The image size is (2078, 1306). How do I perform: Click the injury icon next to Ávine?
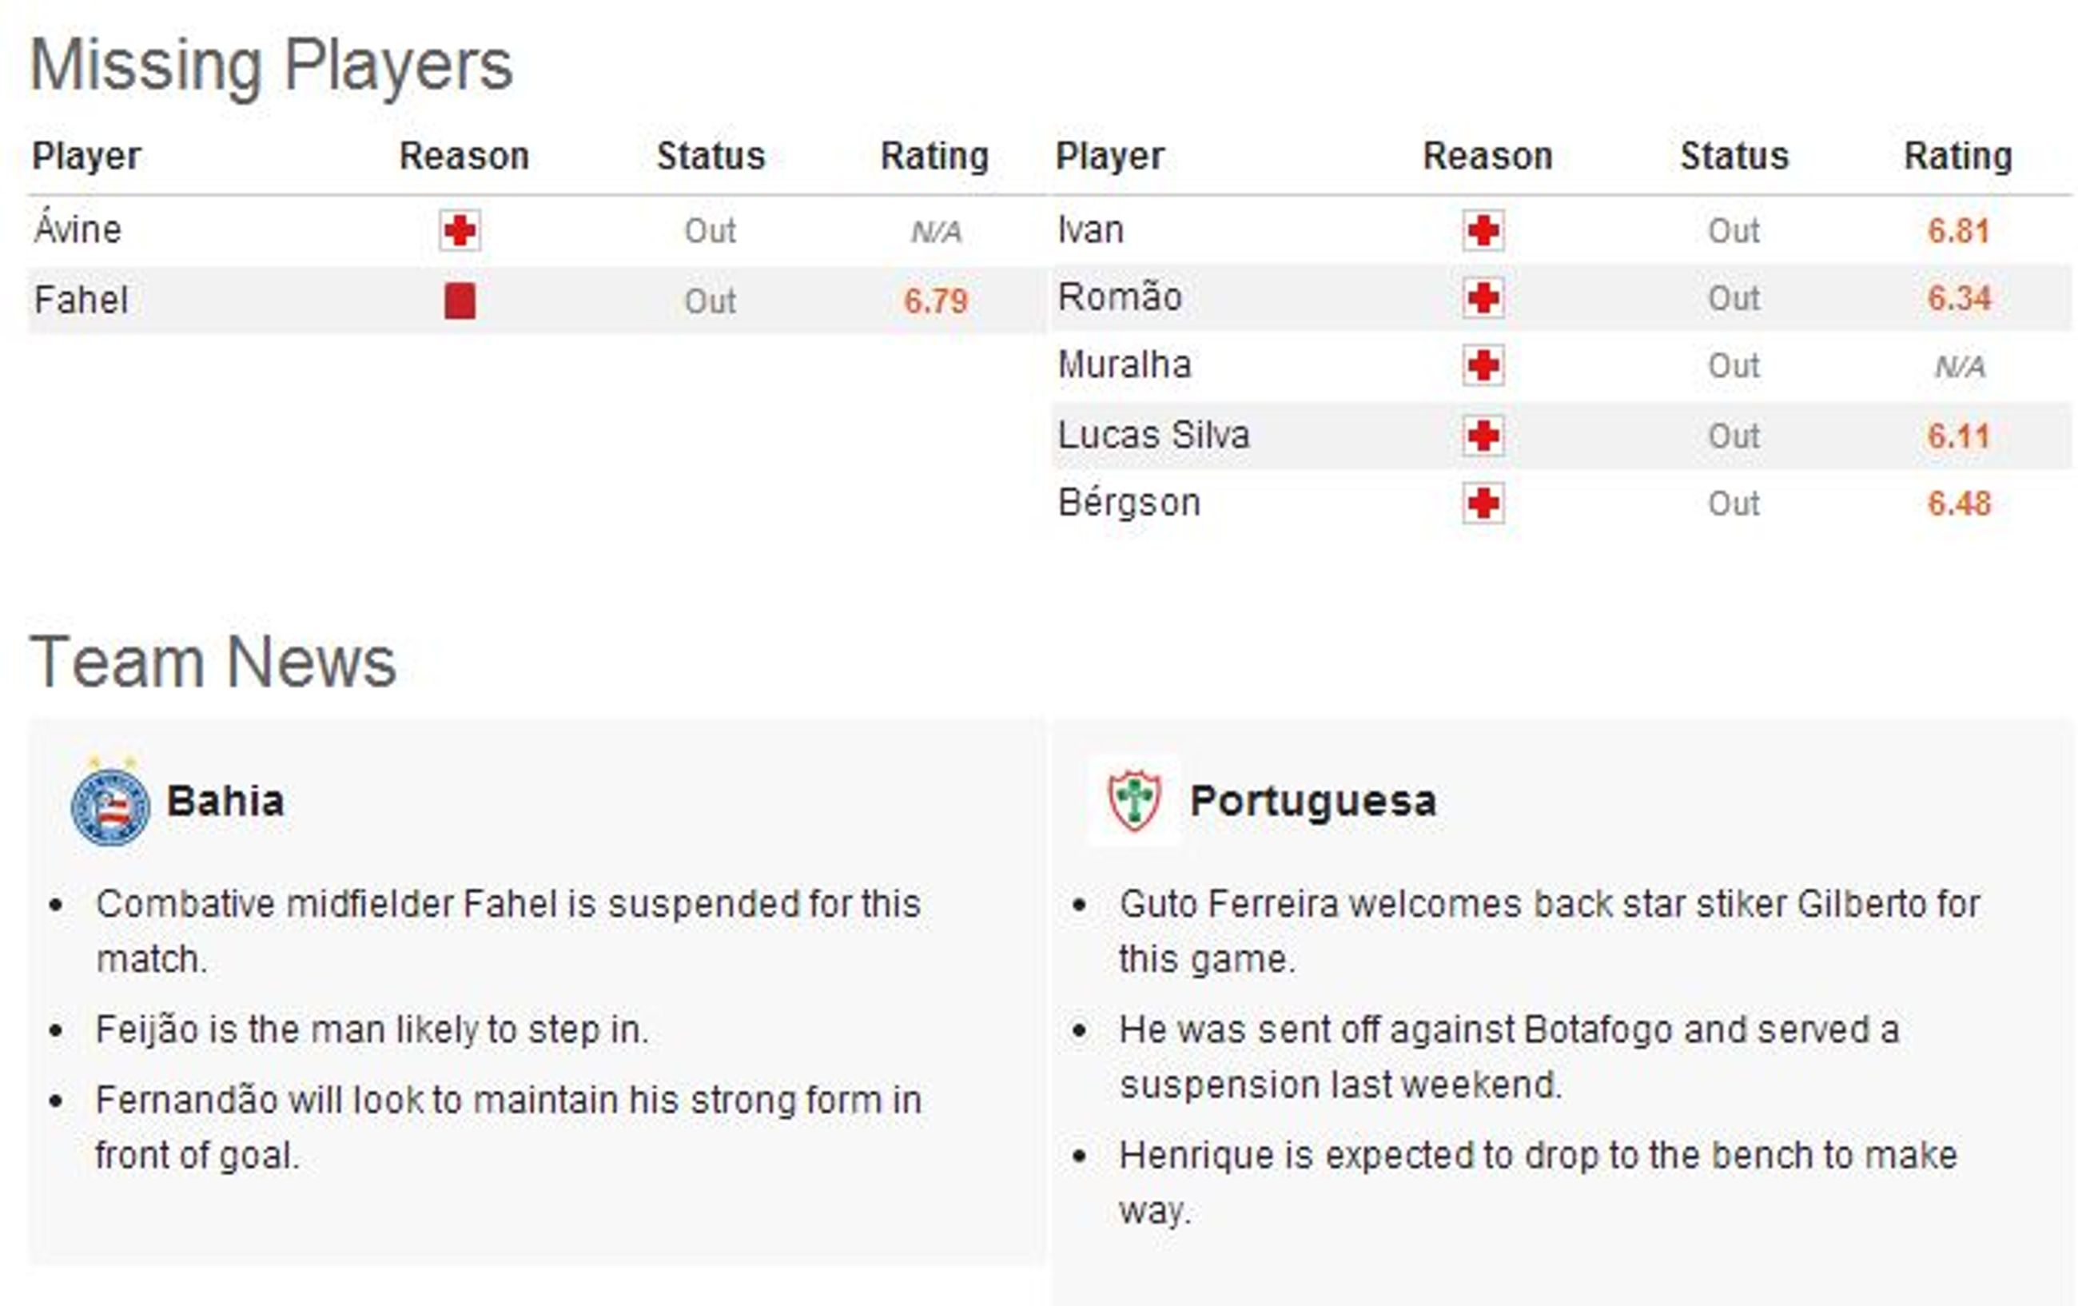pyautogui.click(x=459, y=230)
